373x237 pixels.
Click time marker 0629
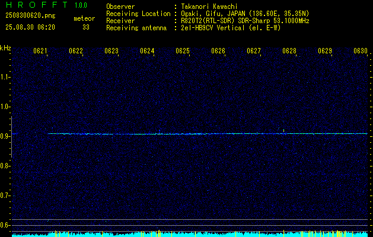325,51
